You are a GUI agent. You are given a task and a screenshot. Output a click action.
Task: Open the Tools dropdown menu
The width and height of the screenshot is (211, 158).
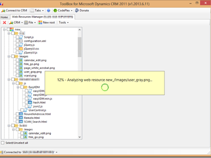pos(64,22)
